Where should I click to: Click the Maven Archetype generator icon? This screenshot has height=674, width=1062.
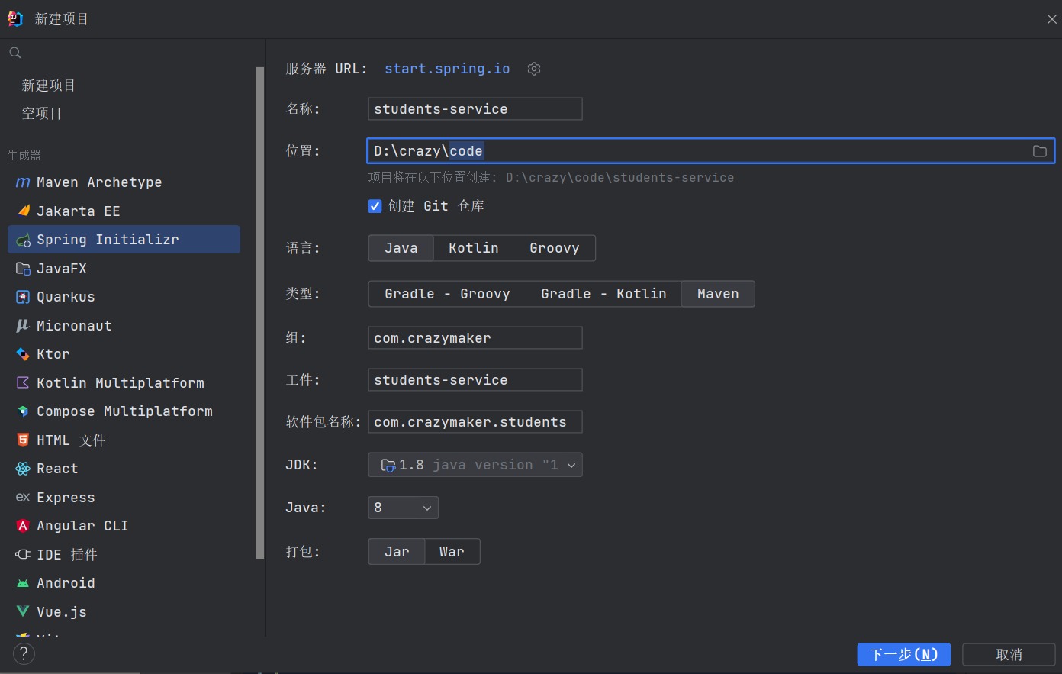tap(23, 182)
